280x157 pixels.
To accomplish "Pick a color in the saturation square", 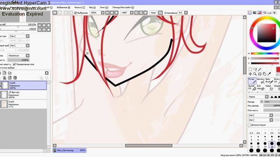I will point(266,33).
